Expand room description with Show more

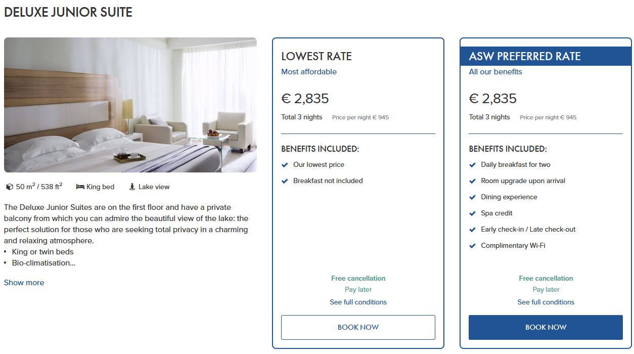pos(24,283)
